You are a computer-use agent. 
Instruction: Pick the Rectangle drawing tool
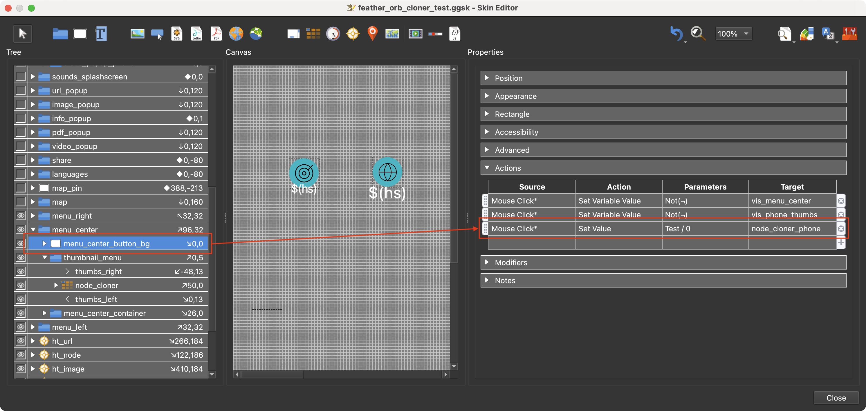point(80,34)
